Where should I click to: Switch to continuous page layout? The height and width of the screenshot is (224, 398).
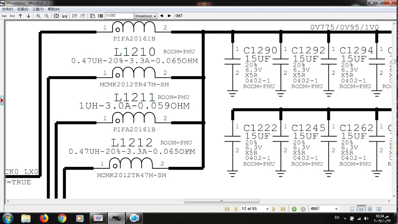pos(361,209)
